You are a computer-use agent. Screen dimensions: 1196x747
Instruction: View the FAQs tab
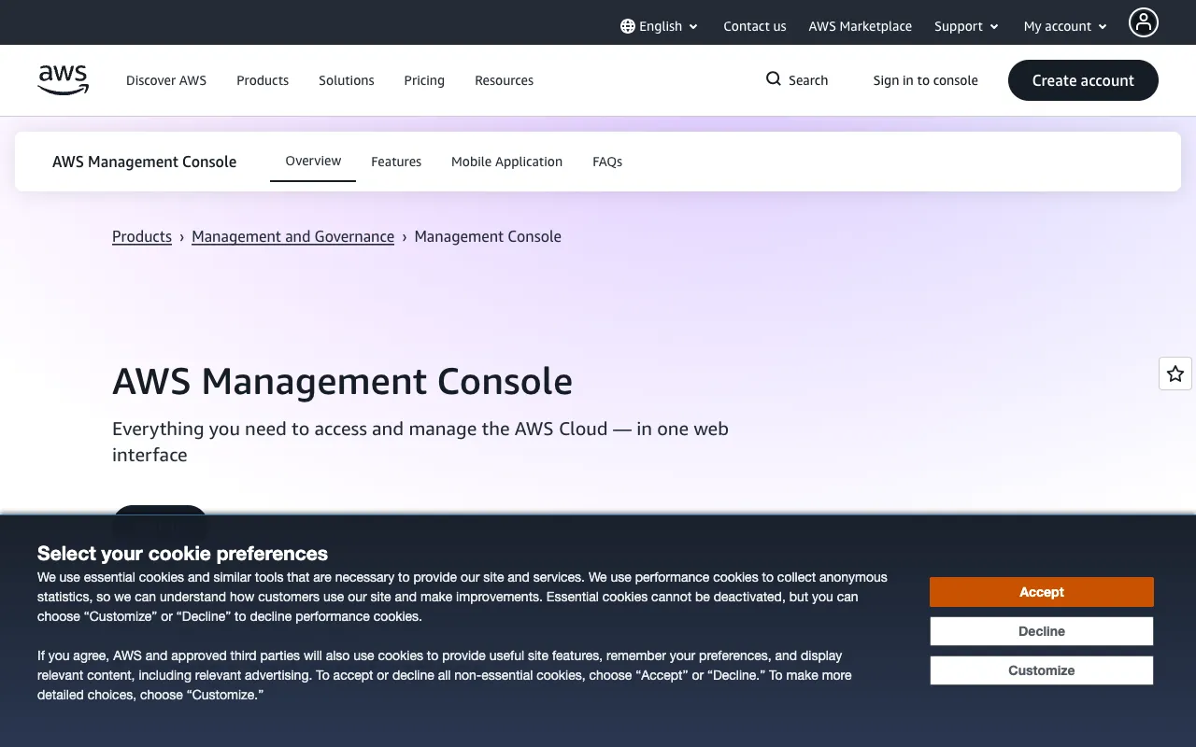click(x=607, y=161)
